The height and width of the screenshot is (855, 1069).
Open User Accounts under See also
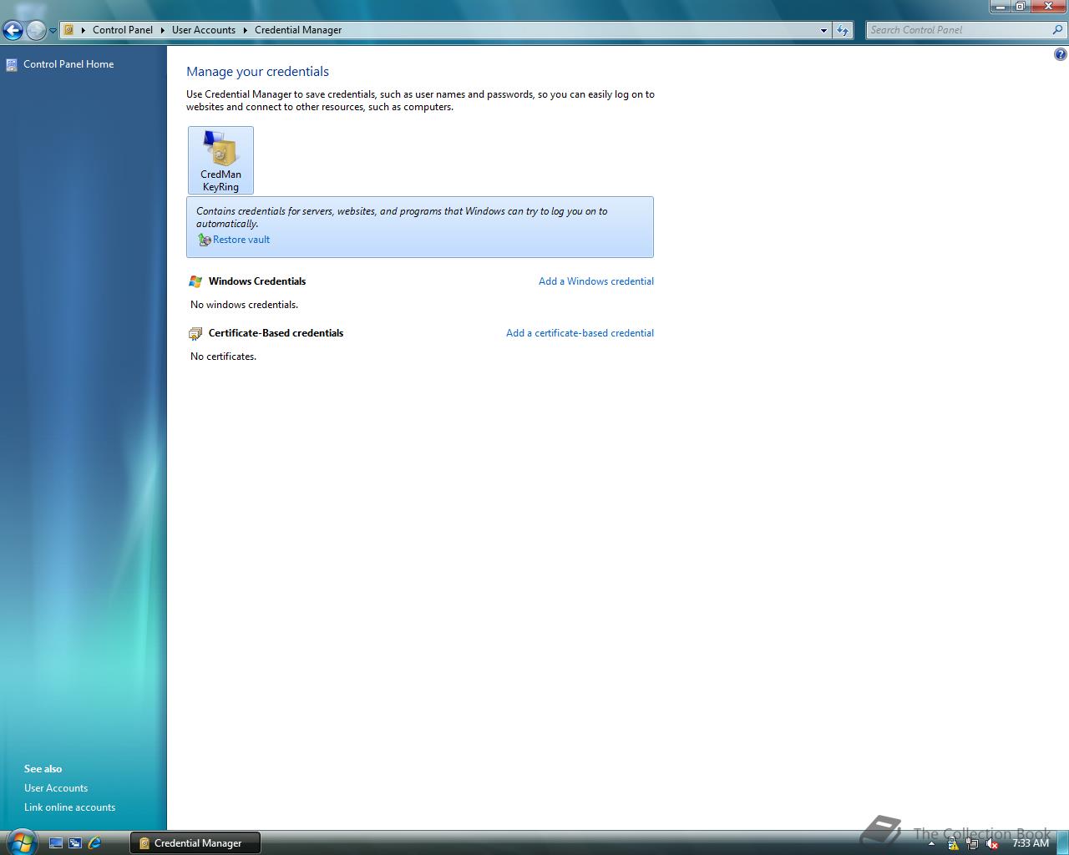coord(56,788)
